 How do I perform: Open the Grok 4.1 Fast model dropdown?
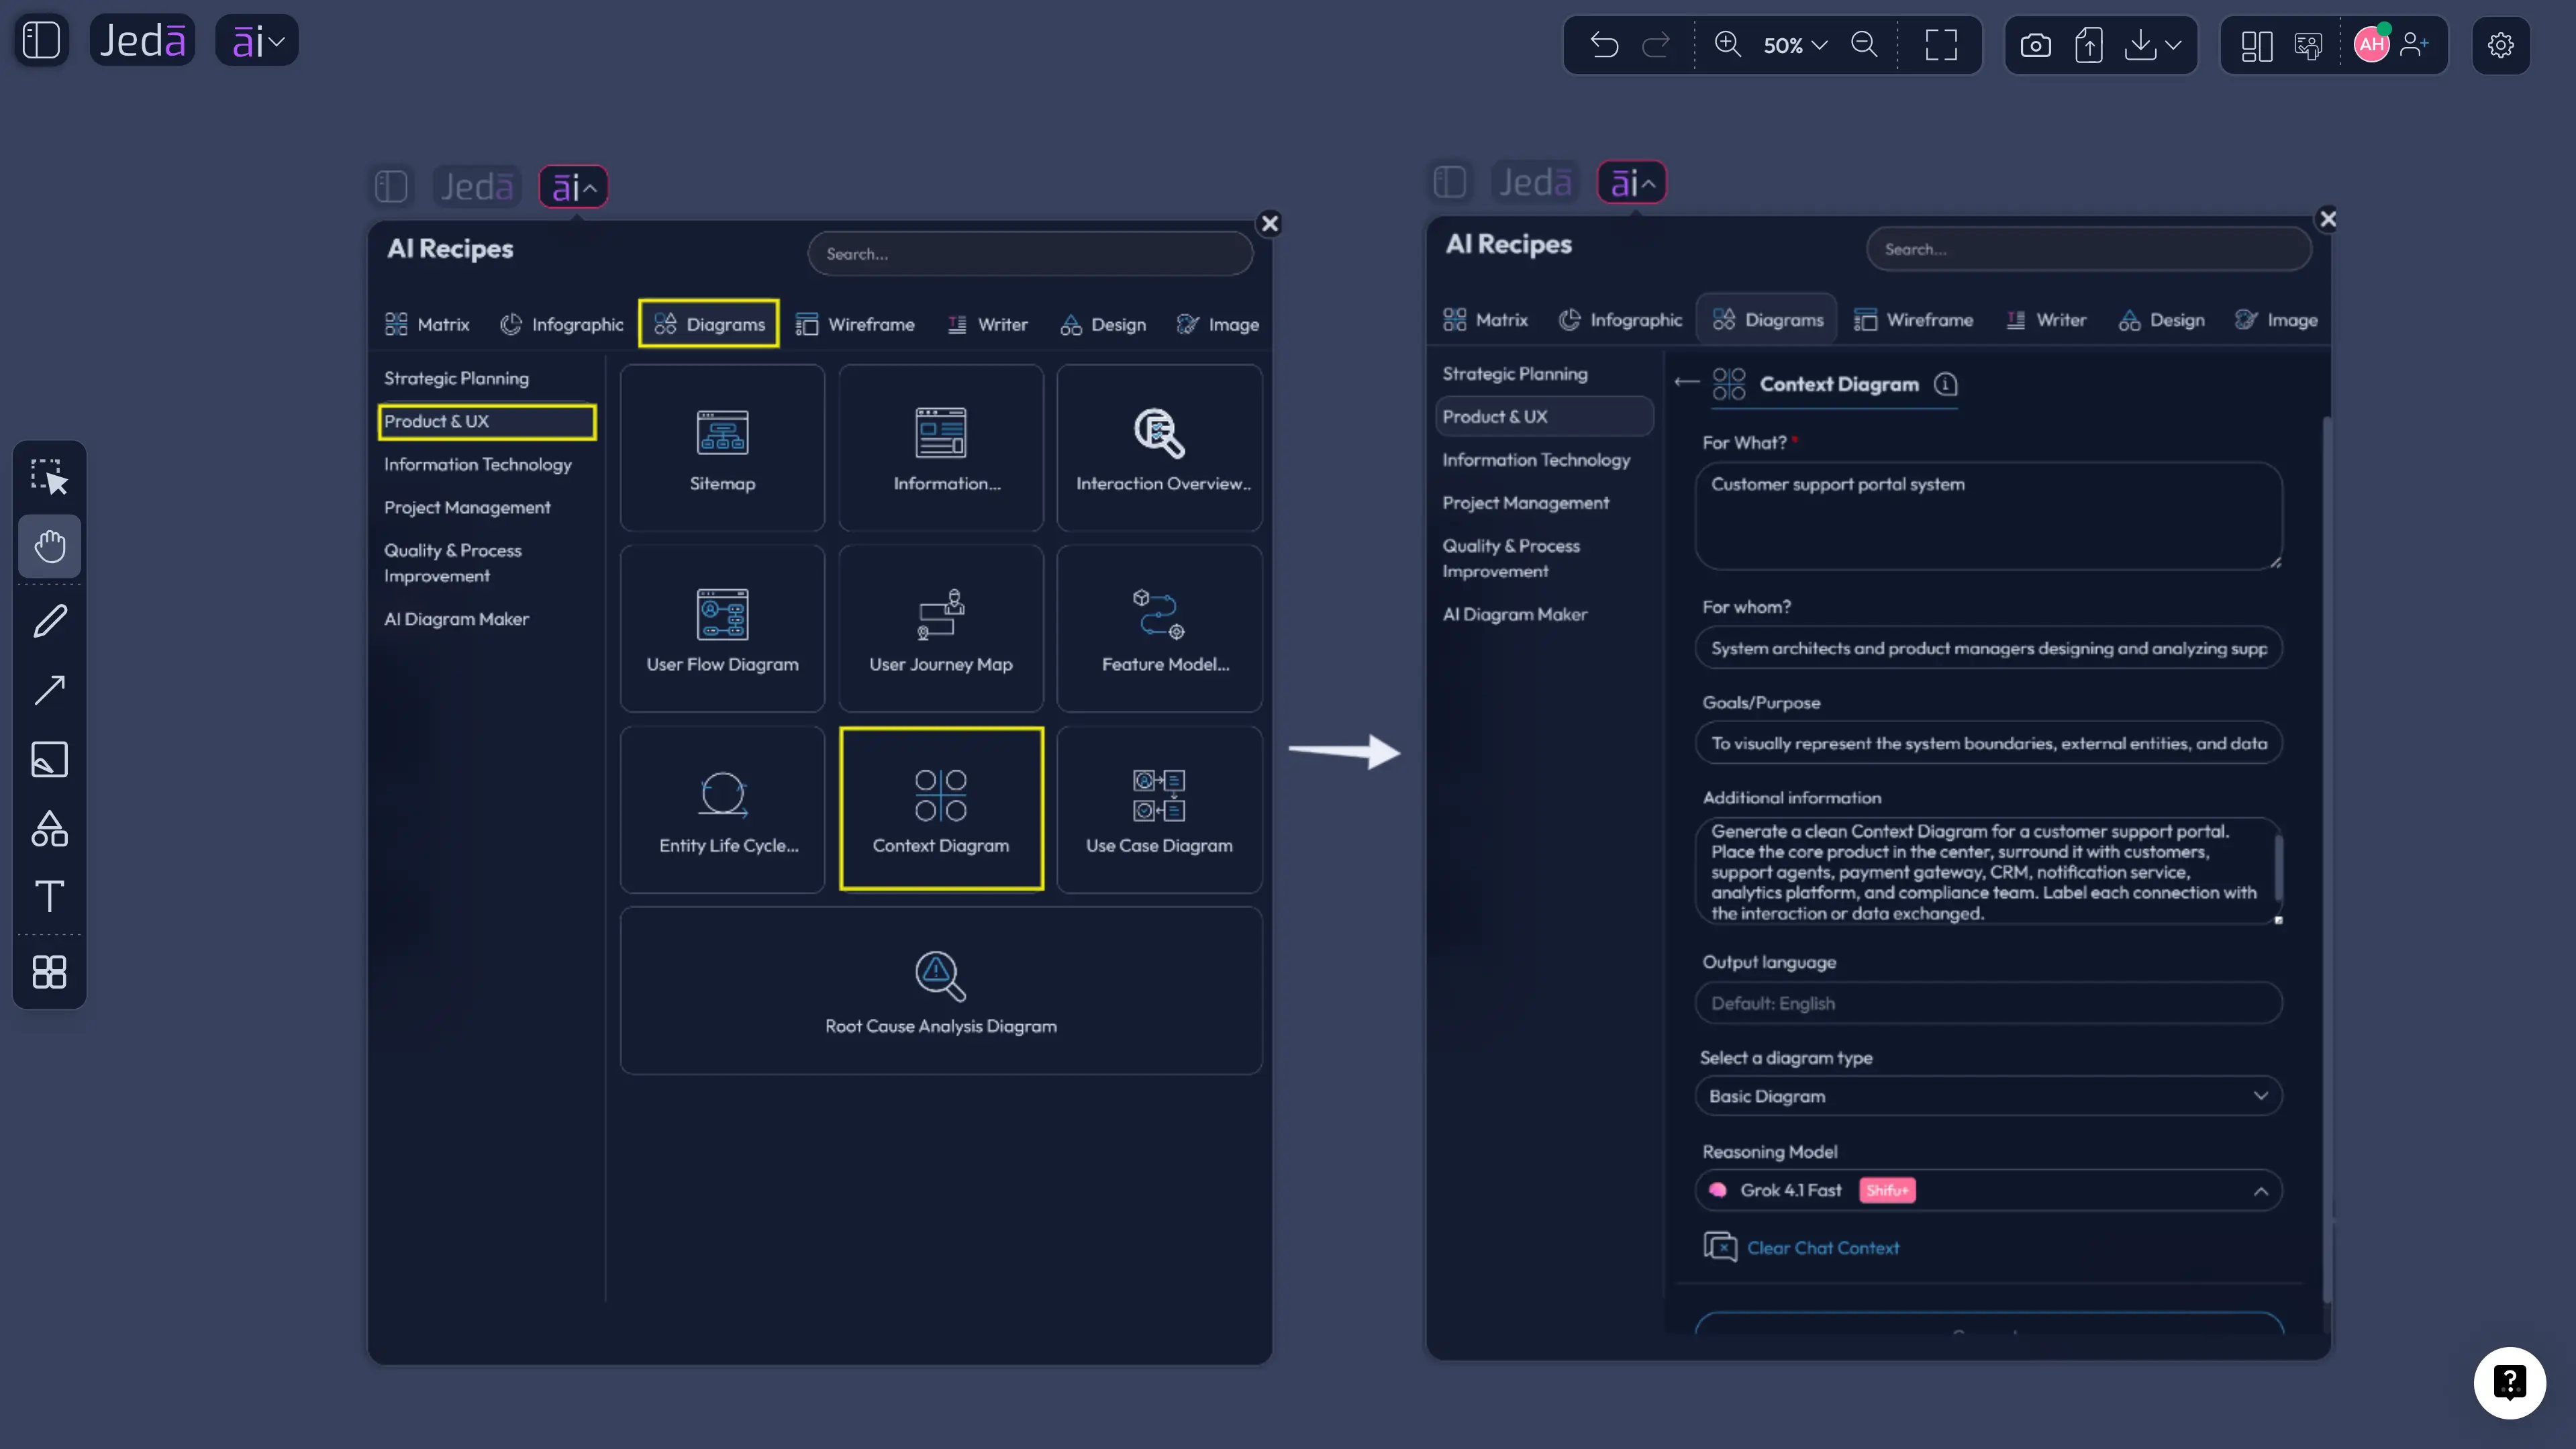1988,1190
